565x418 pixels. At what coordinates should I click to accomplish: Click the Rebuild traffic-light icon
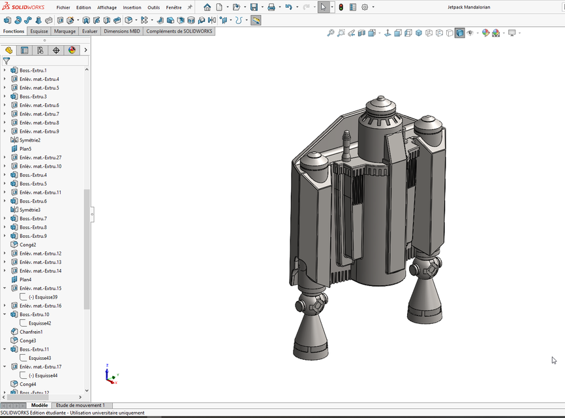click(341, 7)
